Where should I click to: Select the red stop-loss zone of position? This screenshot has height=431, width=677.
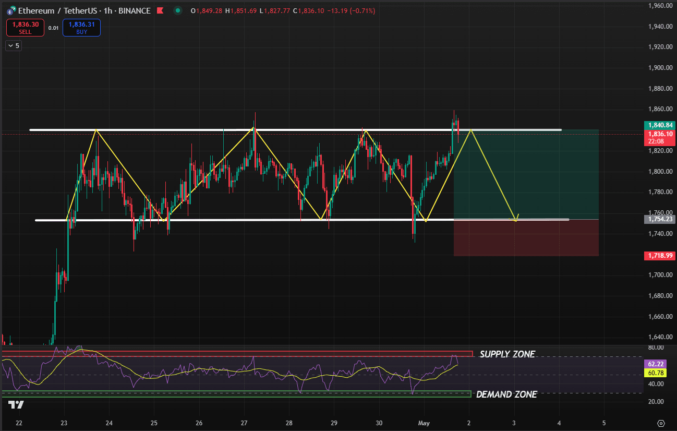click(x=526, y=238)
